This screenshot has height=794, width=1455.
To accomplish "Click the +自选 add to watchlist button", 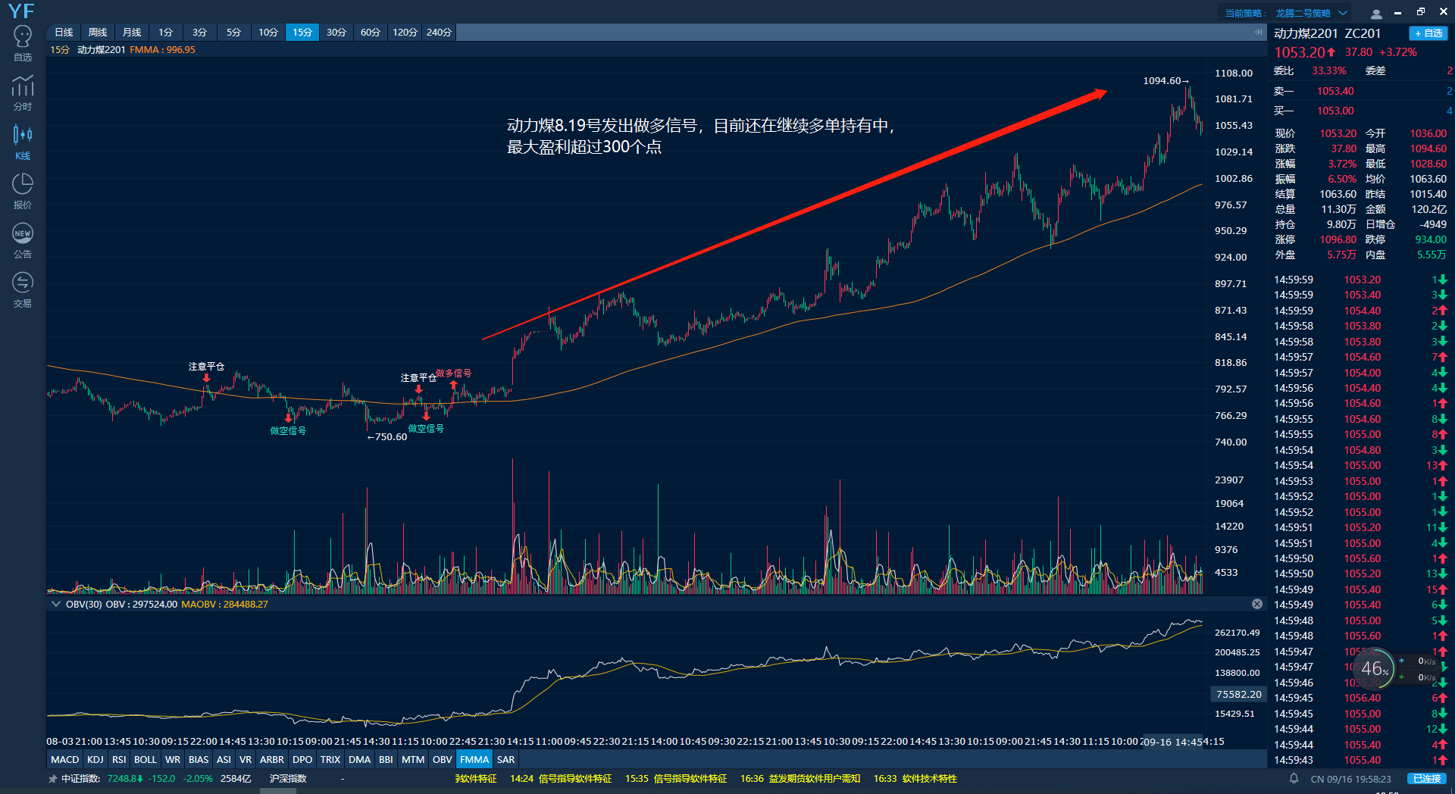I will pyautogui.click(x=1428, y=33).
